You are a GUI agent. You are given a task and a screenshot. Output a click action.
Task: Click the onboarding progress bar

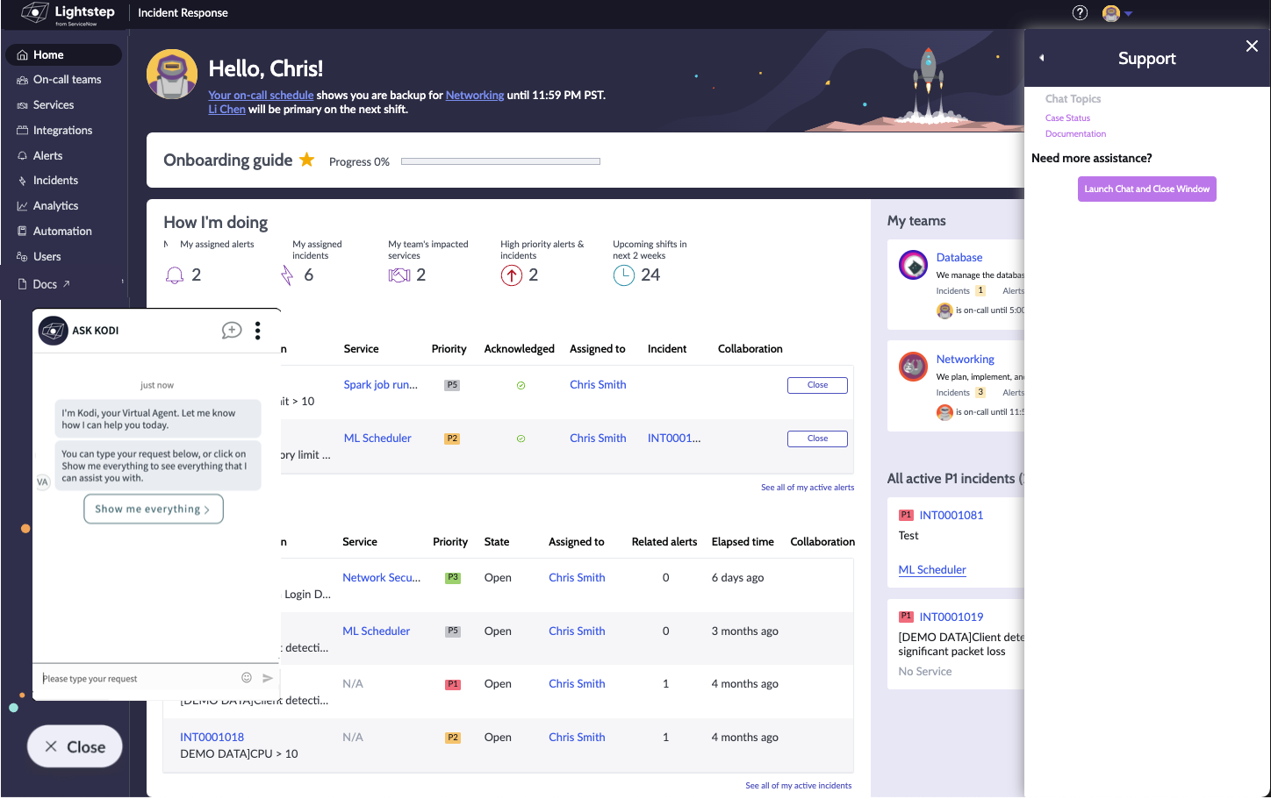click(500, 161)
